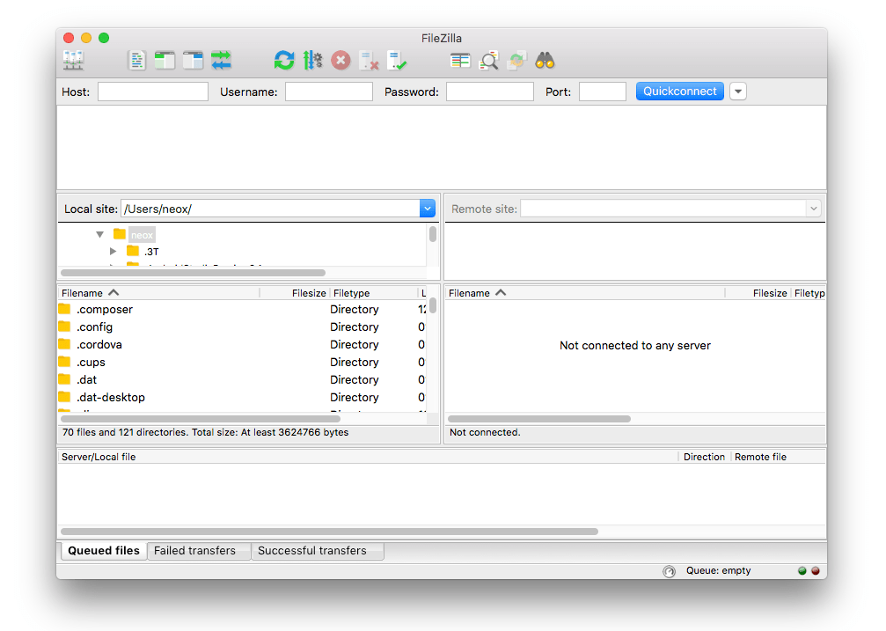Open Quickconnect history dropdown arrow
Image resolution: width=886 pixels, height=631 pixels.
tap(738, 91)
